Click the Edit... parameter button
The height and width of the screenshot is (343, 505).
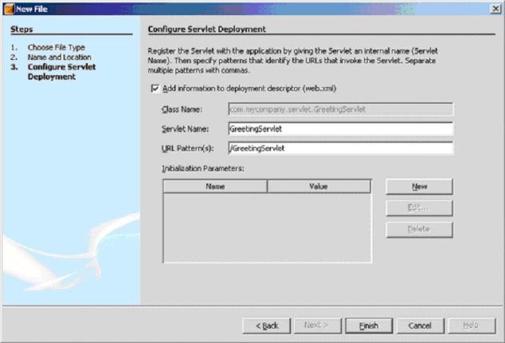pos(420,208)
